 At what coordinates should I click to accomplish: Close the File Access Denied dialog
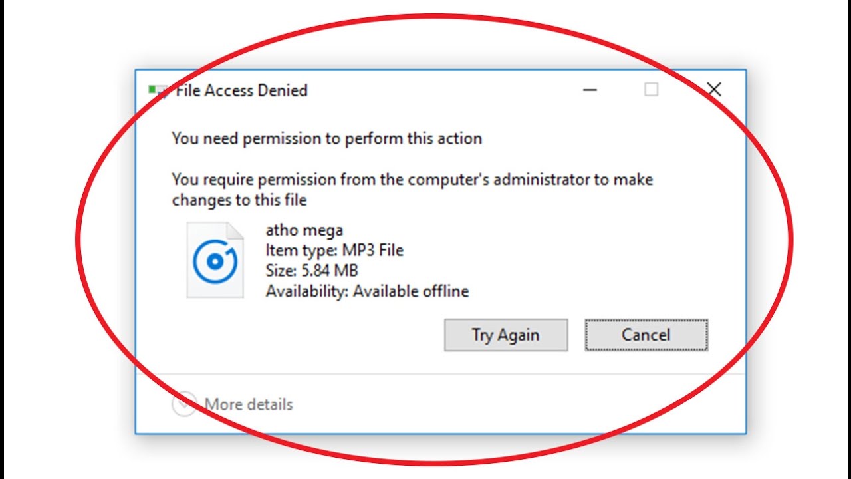click(x=714, y=90)
